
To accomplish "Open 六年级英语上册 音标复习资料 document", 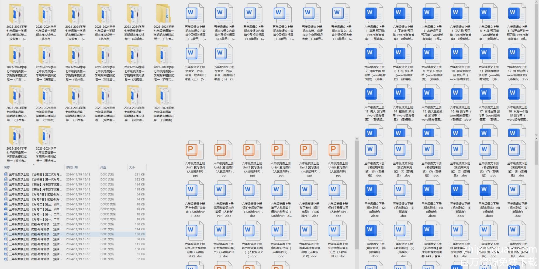I will 281,240.
